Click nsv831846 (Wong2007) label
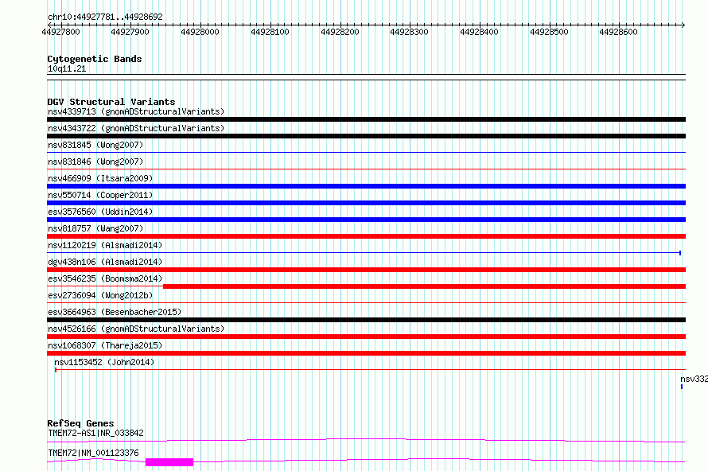This screenshot has height=471, width=708. point(95,162)
